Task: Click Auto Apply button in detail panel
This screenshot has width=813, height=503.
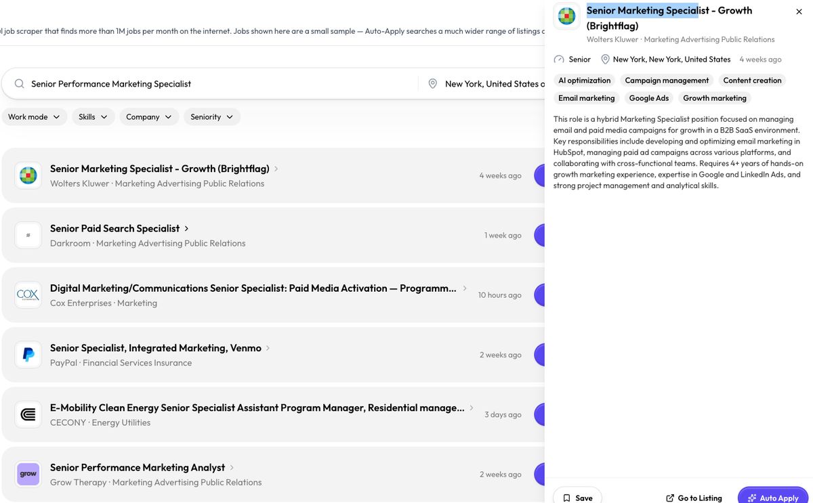Action: [773, 496]
